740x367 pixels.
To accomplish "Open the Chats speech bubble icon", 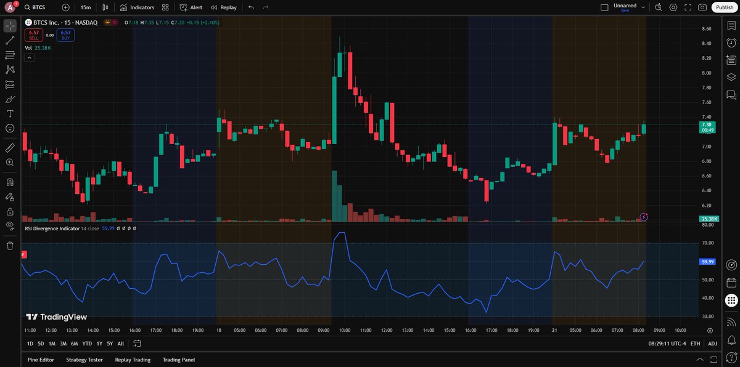I will 731,95.
